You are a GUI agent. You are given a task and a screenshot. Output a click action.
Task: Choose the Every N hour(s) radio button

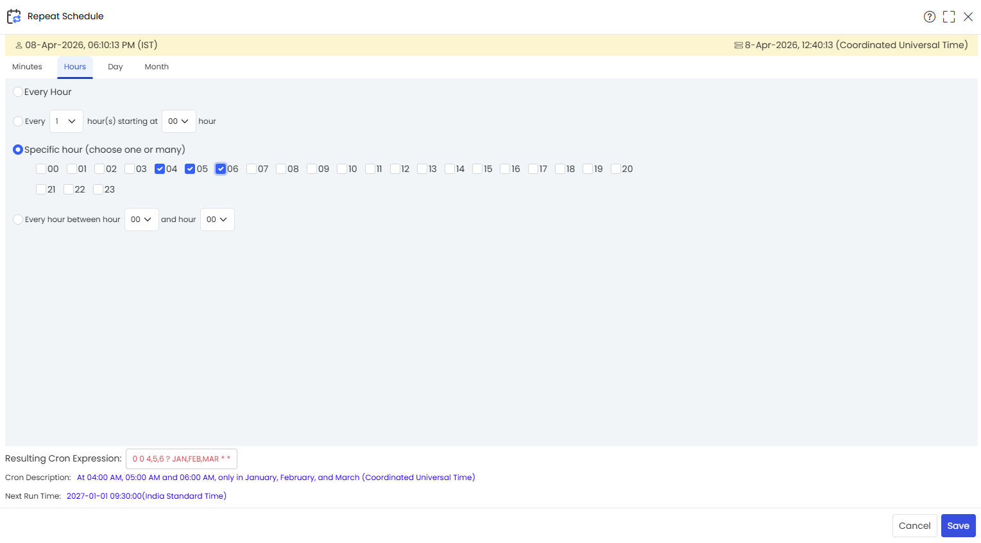point(18,121)
